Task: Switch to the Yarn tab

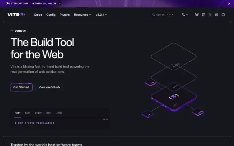Action: click(28, 113)
